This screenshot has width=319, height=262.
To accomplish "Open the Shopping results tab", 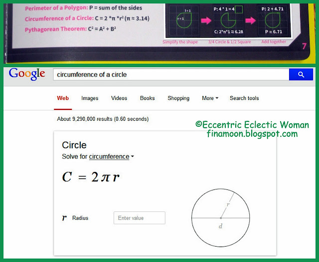I will click(178, 98).
